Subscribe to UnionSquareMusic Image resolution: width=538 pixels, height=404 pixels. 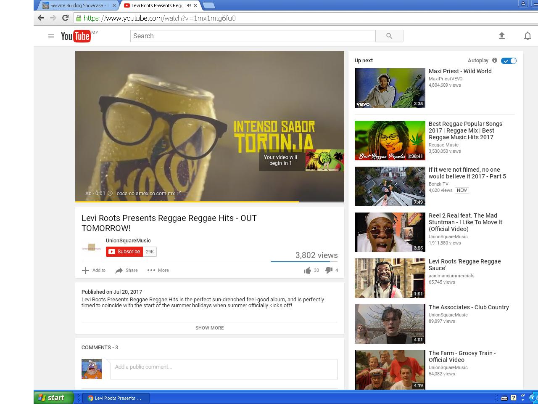click(124, 252)
